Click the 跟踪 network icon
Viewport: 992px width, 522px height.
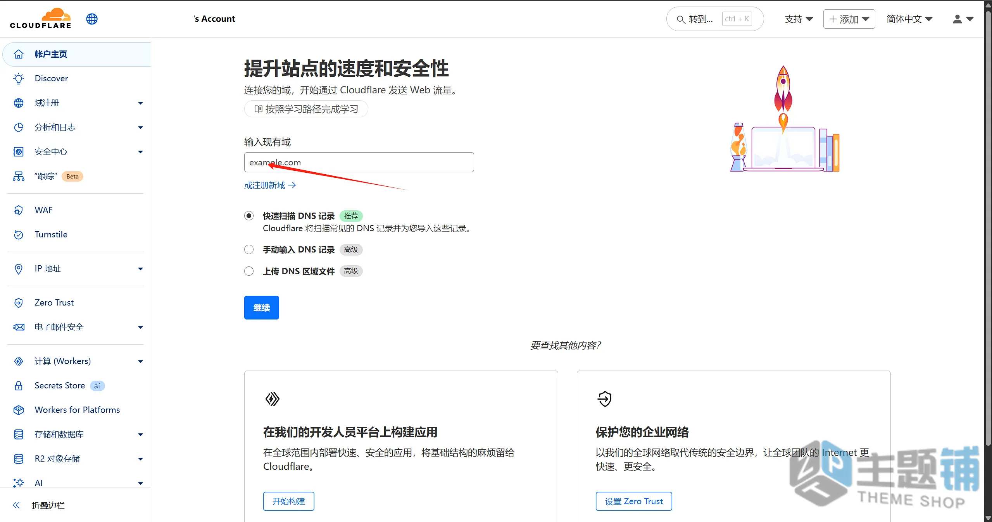point(19,176)
